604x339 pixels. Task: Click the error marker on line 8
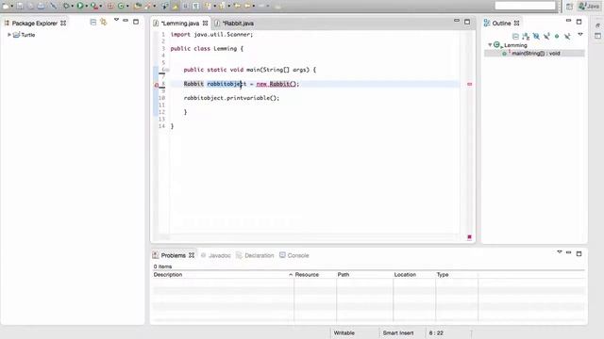click(157, 85)
